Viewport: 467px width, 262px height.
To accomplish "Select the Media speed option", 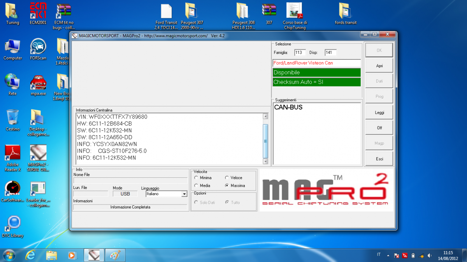I will 202,186.
